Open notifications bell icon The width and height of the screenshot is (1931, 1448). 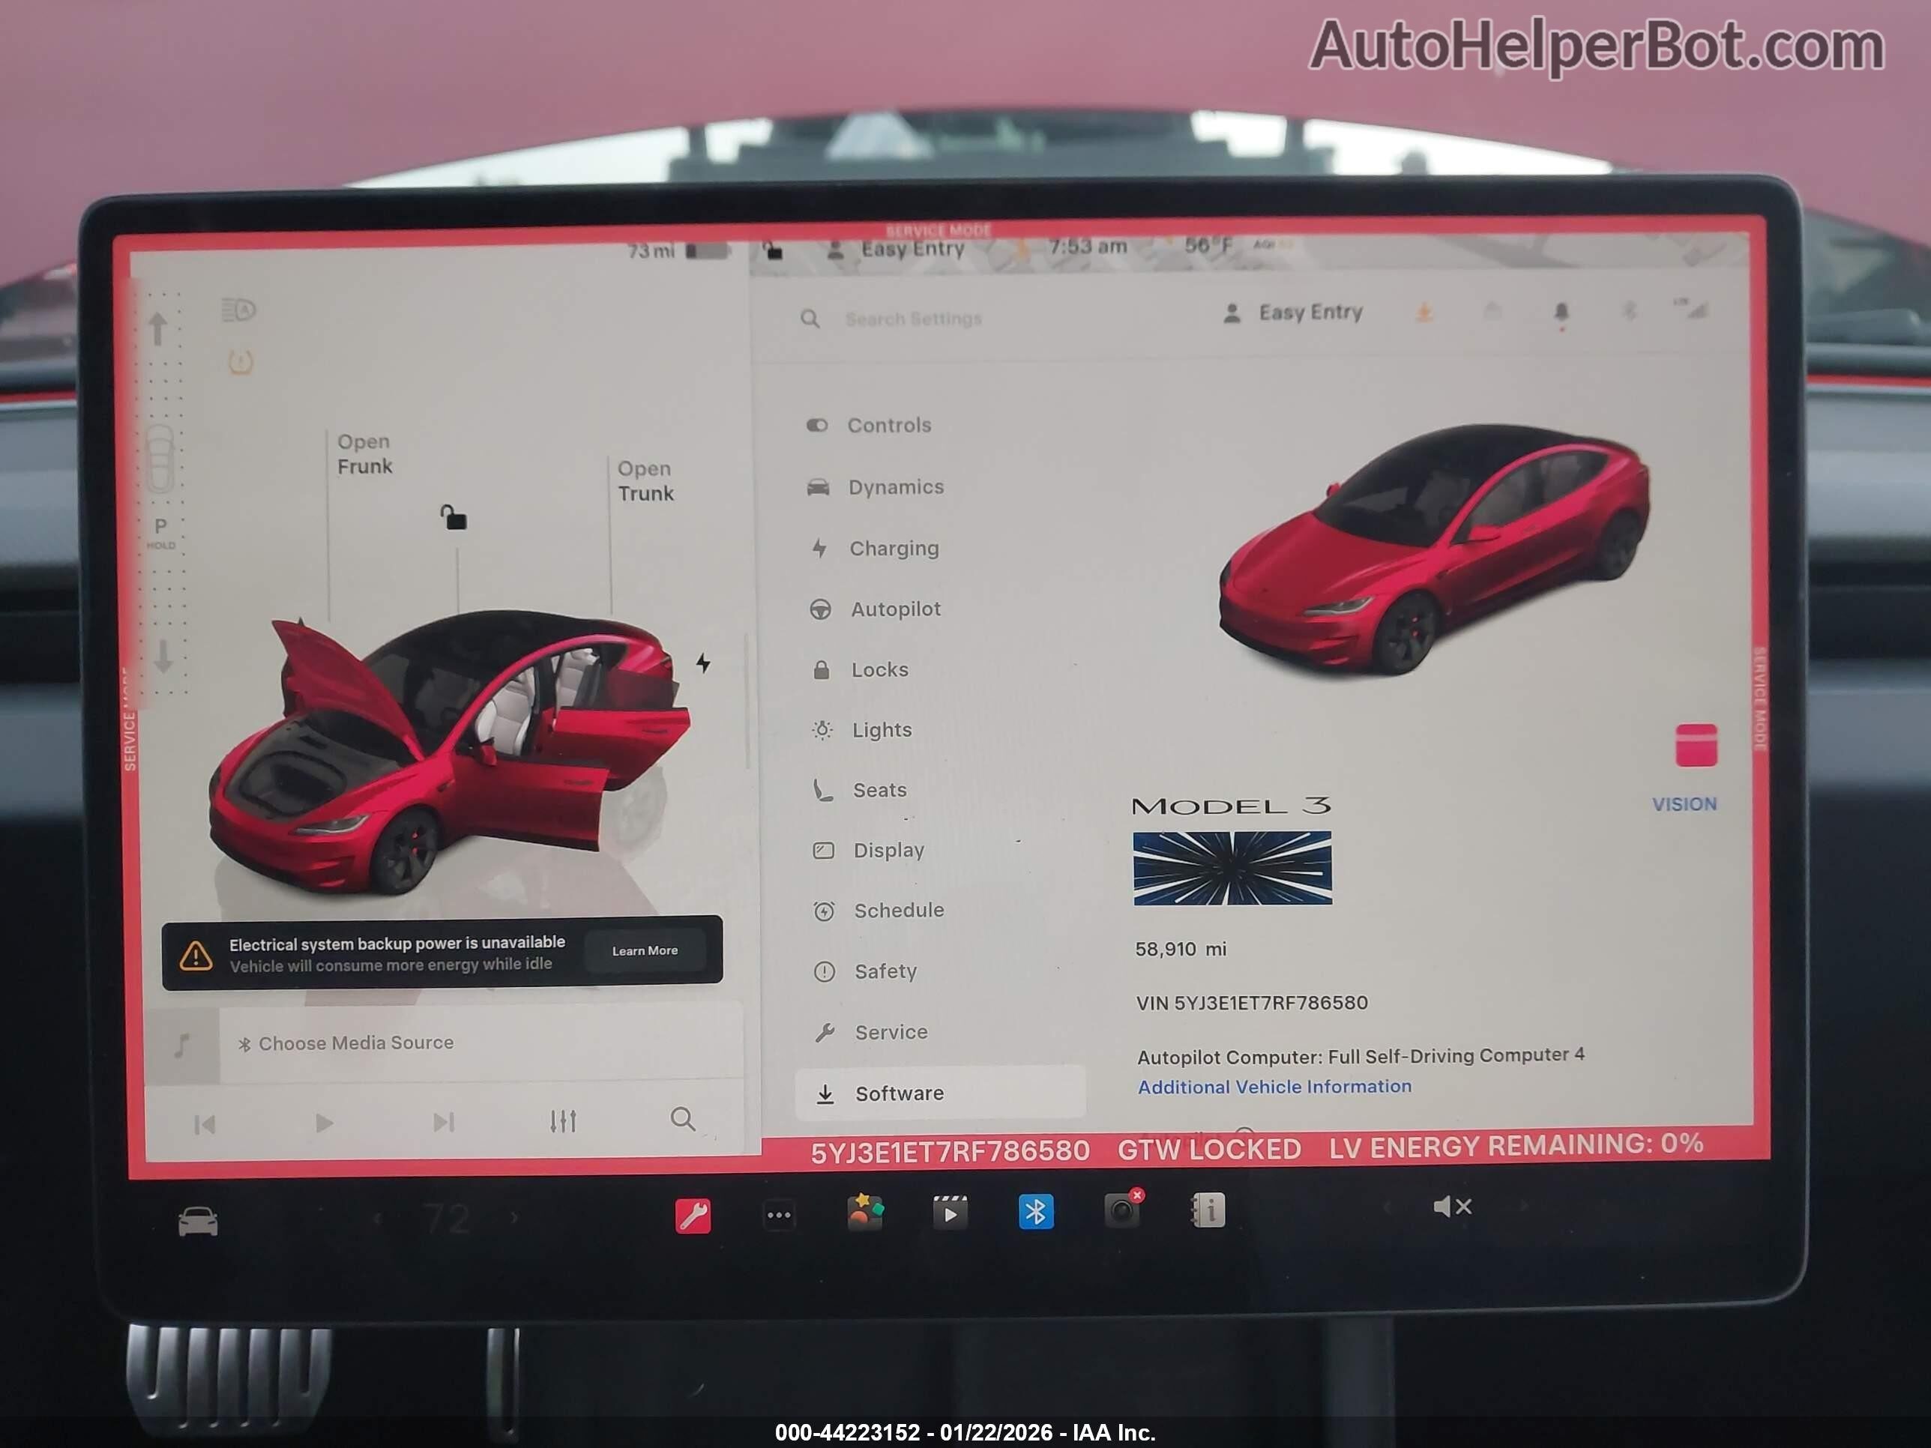pos(1561,313)
